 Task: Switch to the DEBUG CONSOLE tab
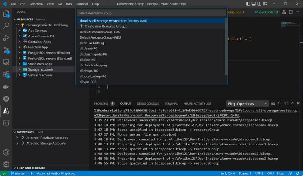(x=148, y=103)
